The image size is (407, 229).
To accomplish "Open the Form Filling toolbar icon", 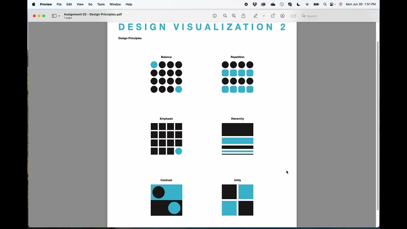I will [293, 16].
